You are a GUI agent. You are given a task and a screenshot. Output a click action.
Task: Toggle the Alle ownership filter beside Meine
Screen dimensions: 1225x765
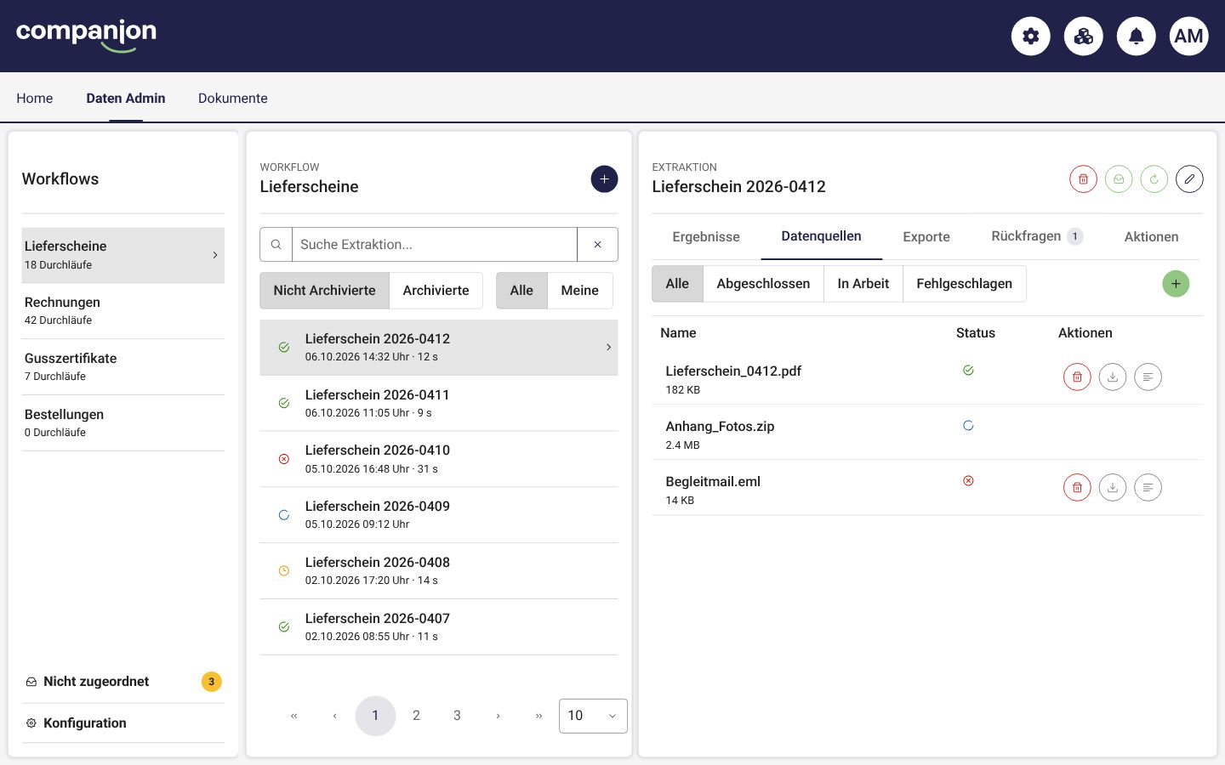[521, 291]
